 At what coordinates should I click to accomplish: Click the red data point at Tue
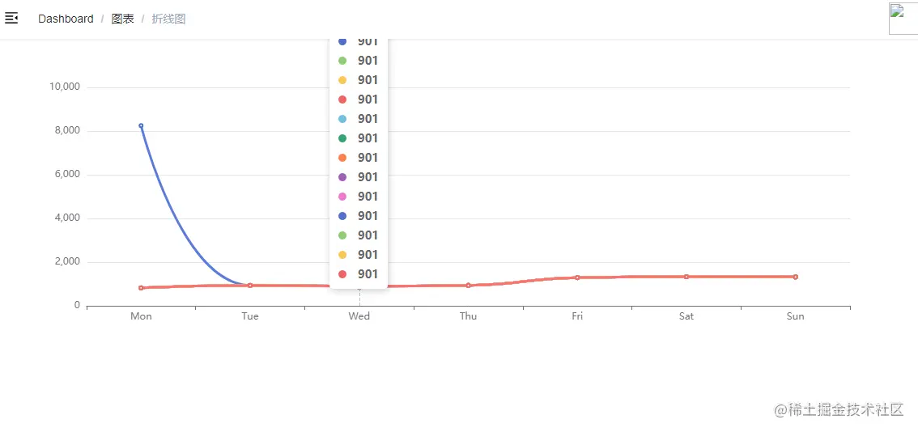(250, 286)
